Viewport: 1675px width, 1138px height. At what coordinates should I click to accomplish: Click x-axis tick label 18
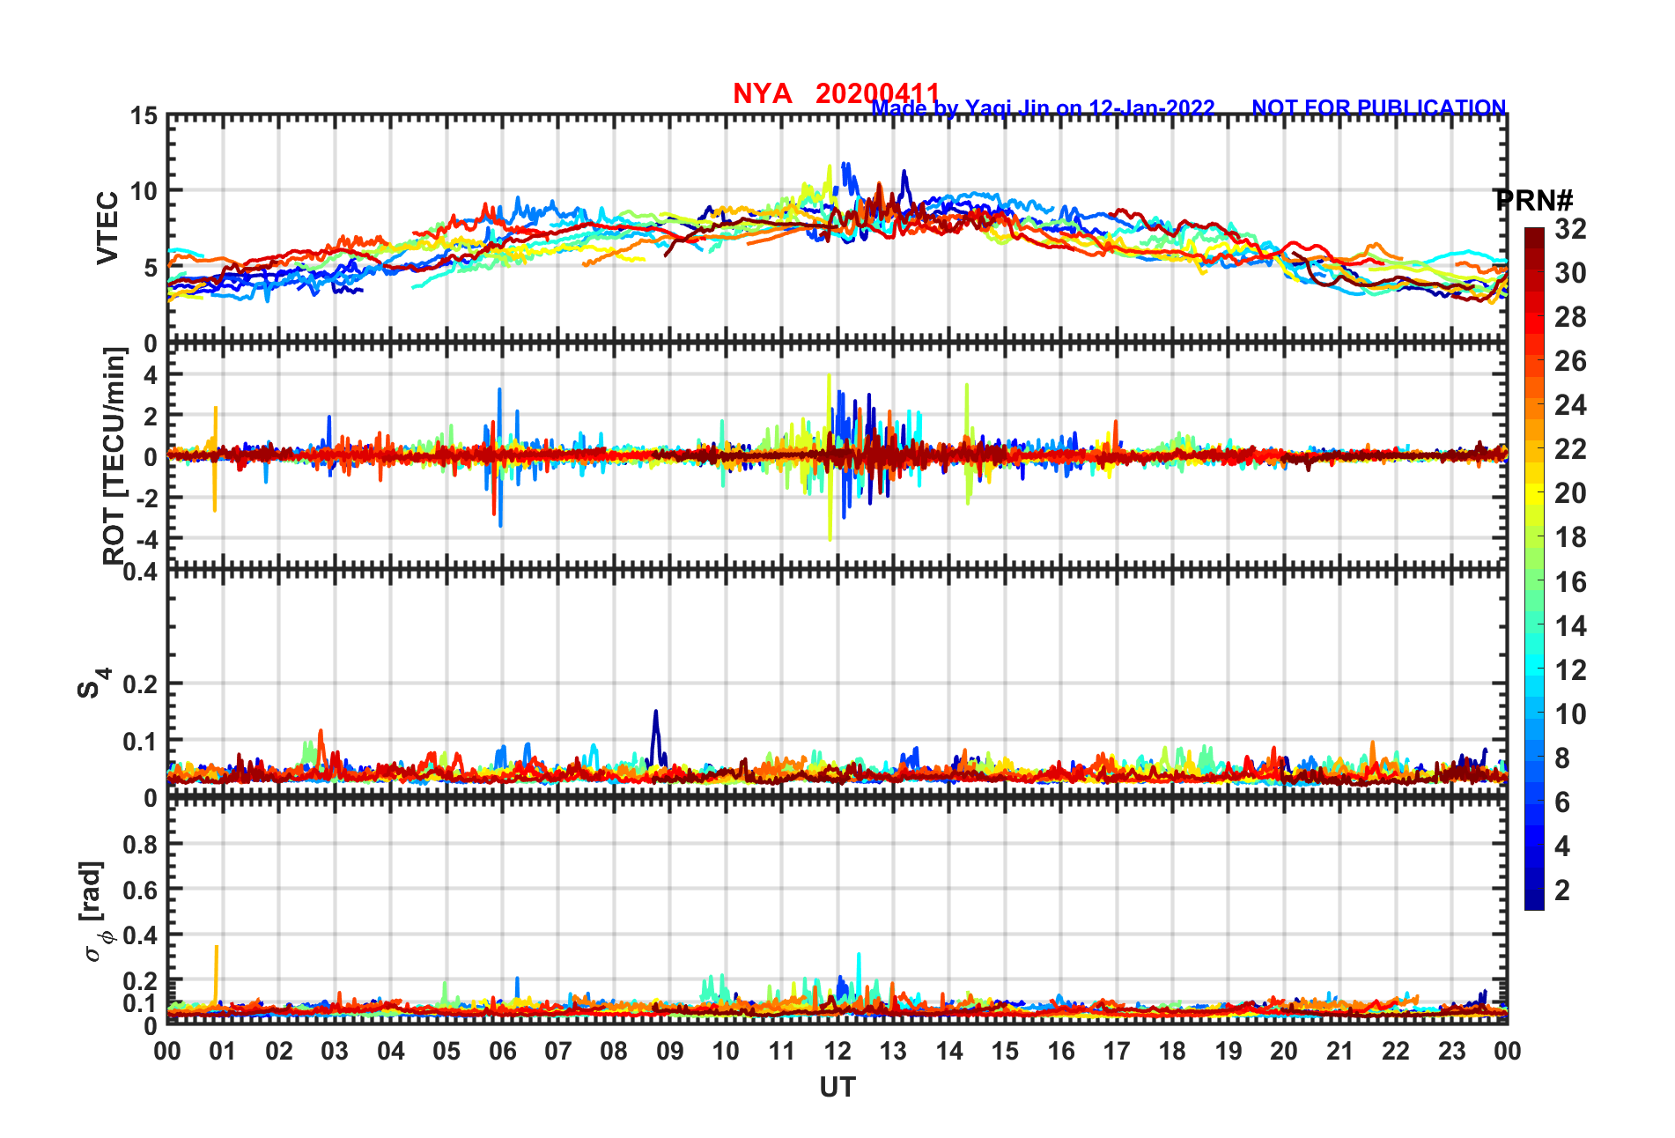1172,1051
